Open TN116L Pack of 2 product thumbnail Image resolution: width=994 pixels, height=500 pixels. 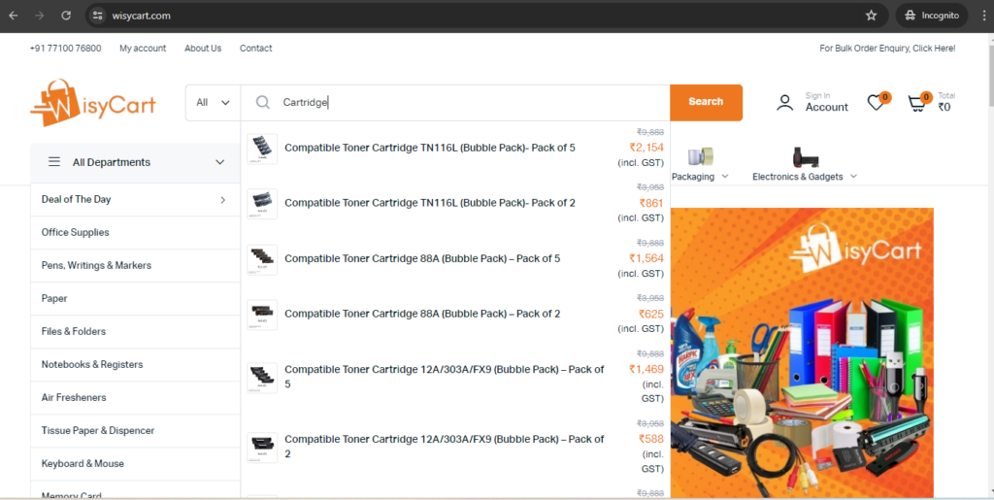[x=262, y=204]
